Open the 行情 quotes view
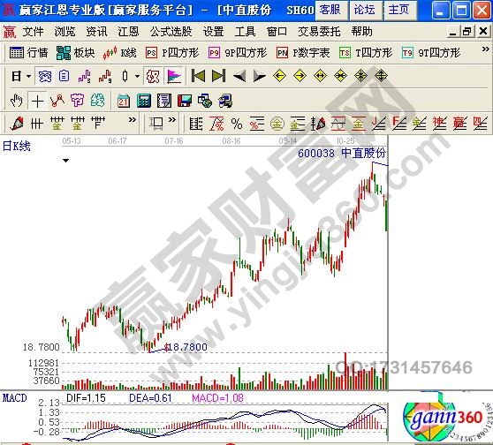493x445 pixels. 28,52
